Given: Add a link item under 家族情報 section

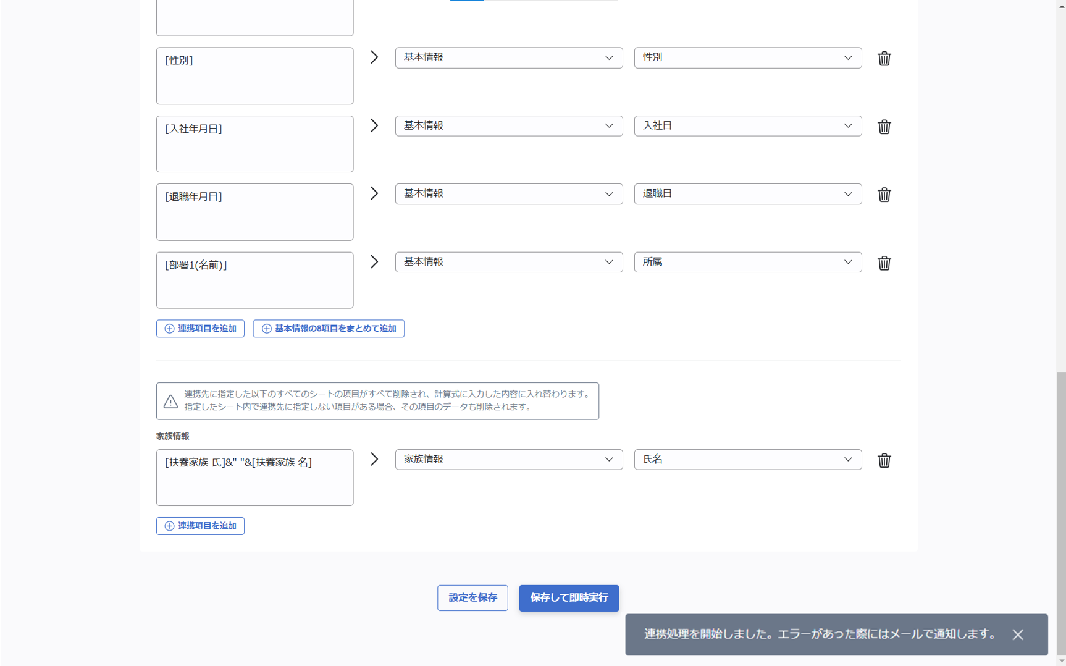Looking at the screenshot, I should [x=200, y=526].
